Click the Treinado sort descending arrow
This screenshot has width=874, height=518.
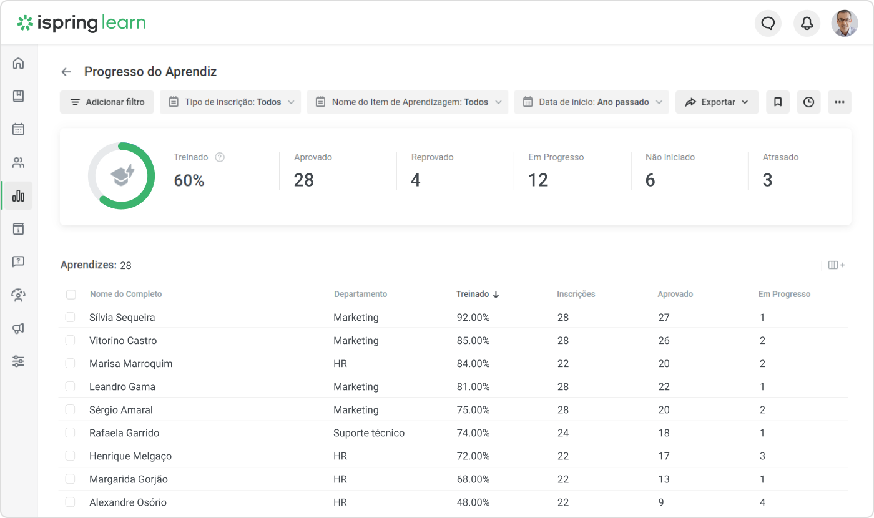[x=496, y=294]
